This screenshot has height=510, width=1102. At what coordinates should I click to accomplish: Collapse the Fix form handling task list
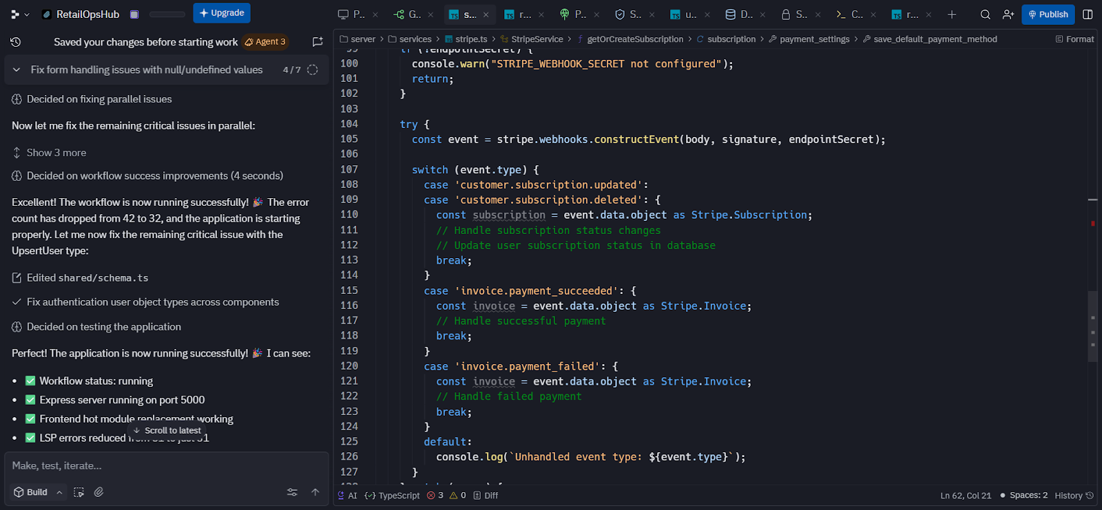point(17,70)
